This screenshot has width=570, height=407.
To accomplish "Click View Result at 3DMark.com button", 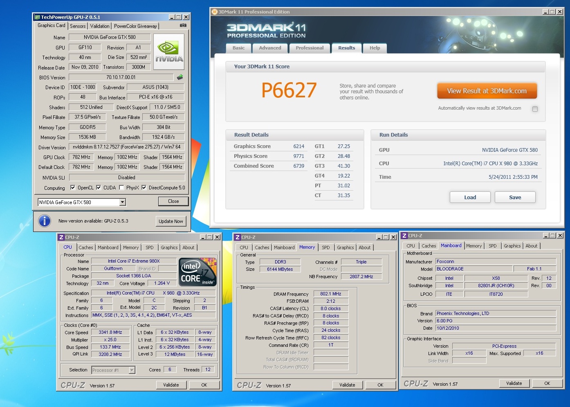I will coord(487,91).
